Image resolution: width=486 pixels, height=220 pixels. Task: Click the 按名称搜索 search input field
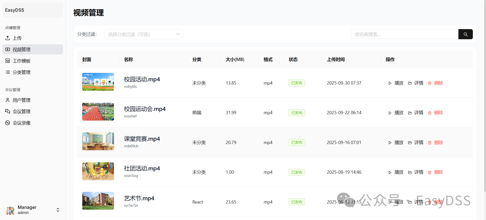click(x=404, y=34)
